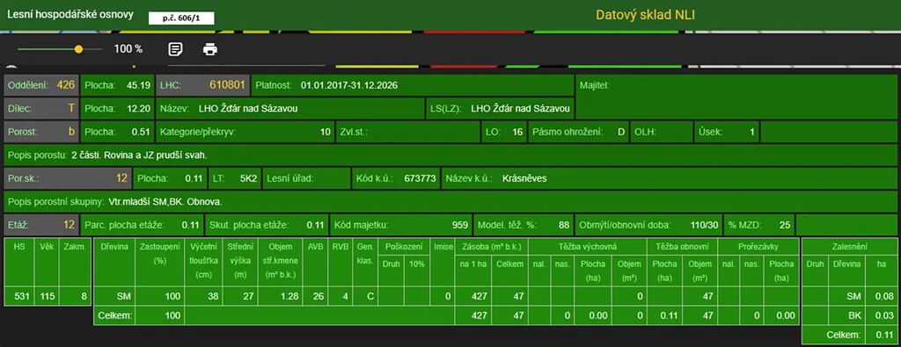Click the Popis porostu description row
Image resolution: width=901 pixels, height=347 pixels.
(x=451, y=155)
